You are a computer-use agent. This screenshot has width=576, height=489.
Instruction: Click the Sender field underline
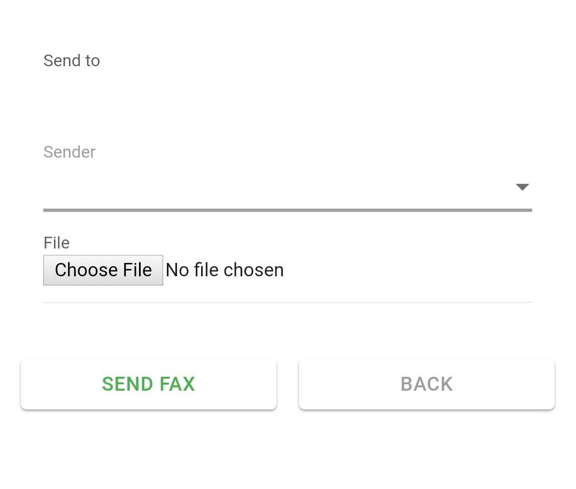[288, 210]
